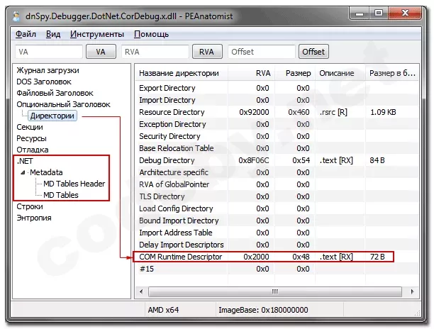Select the Base Relocation Table row
The width and height of the screenshot is (434, 329).
click(277, 148)
